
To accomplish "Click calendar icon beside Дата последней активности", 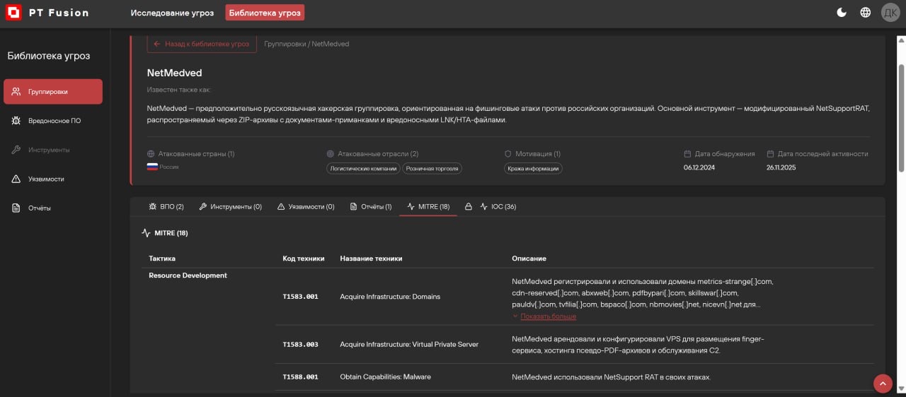I will (770, 153).
